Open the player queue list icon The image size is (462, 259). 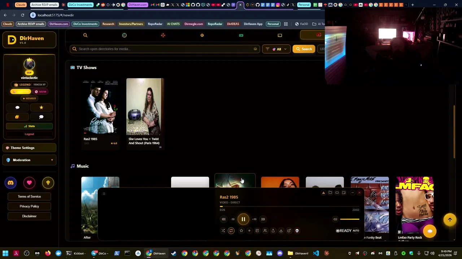[x=104, y=194]
